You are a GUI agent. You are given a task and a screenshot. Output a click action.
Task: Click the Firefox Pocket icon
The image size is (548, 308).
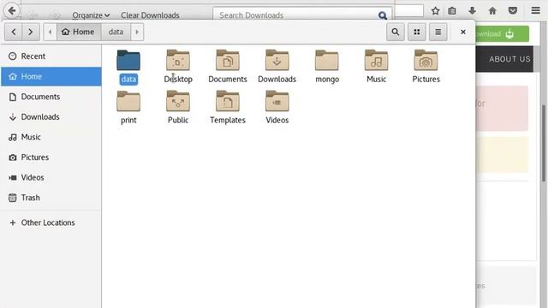(x=513, y=11)
